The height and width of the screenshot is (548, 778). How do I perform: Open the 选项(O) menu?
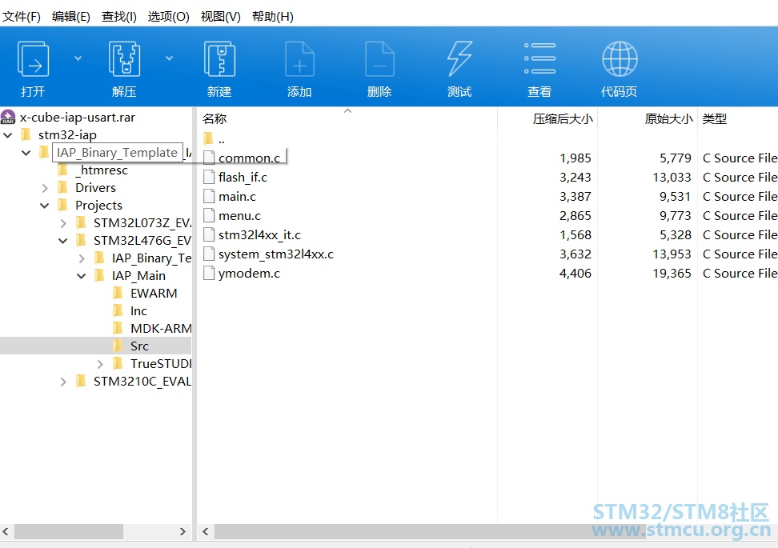coord(169,17)
